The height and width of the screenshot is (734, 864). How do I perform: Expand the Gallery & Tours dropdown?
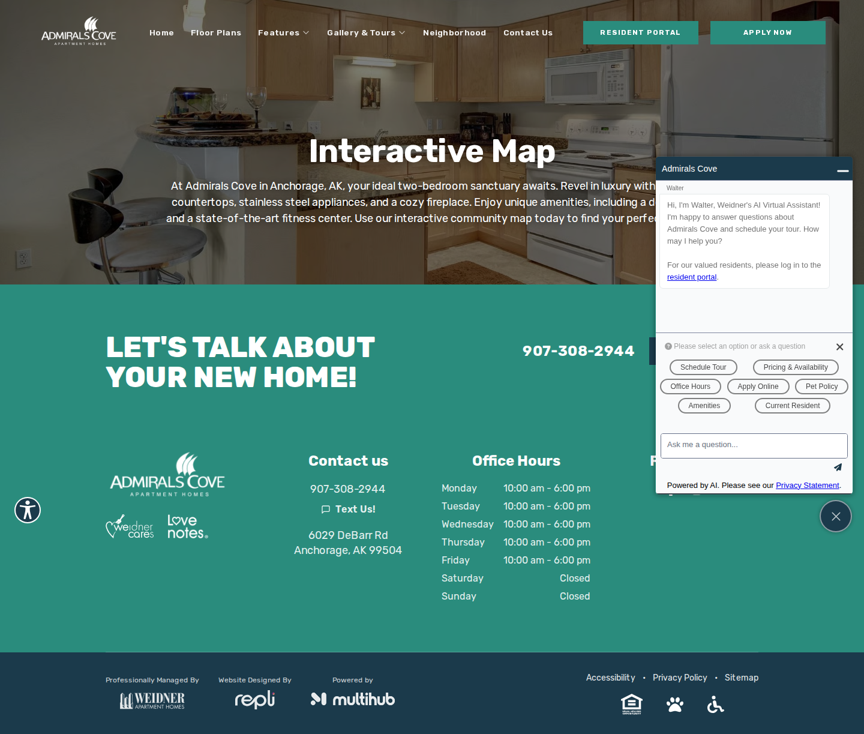366,33
